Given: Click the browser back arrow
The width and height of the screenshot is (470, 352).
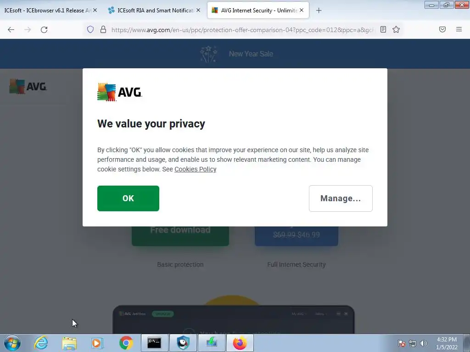Looking at the screenshot, I should (11, 30).
